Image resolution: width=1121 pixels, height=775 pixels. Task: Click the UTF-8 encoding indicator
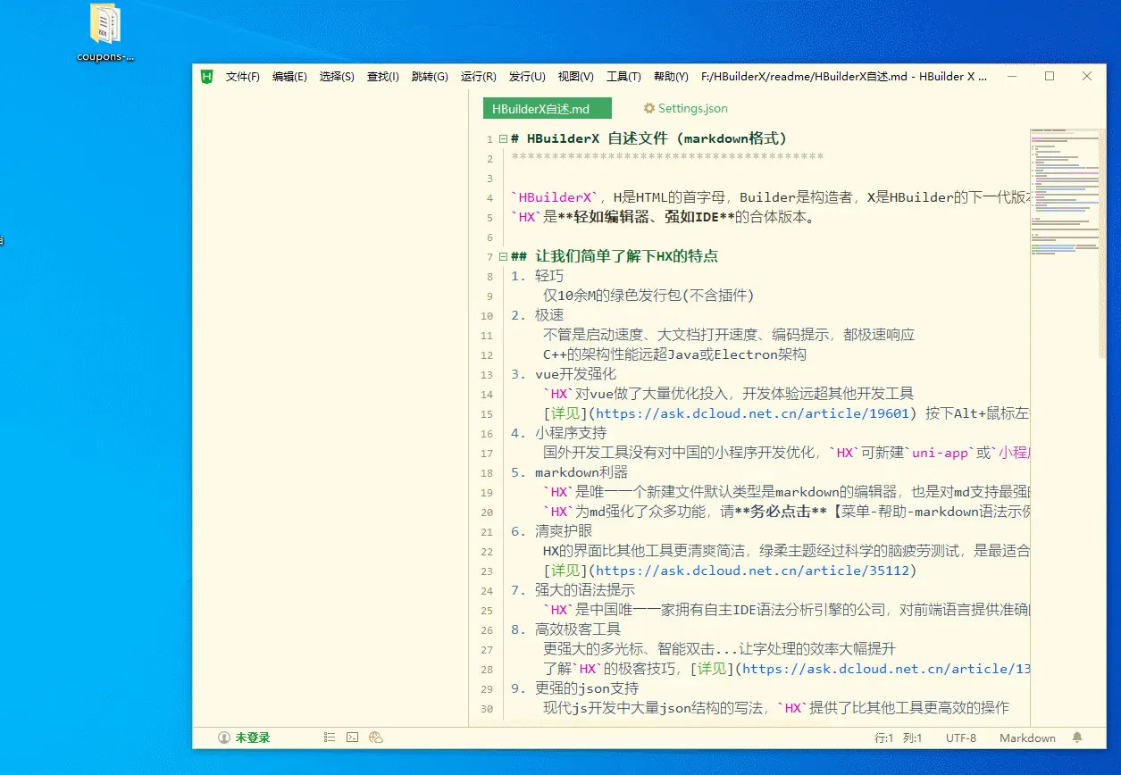[962, 737]
